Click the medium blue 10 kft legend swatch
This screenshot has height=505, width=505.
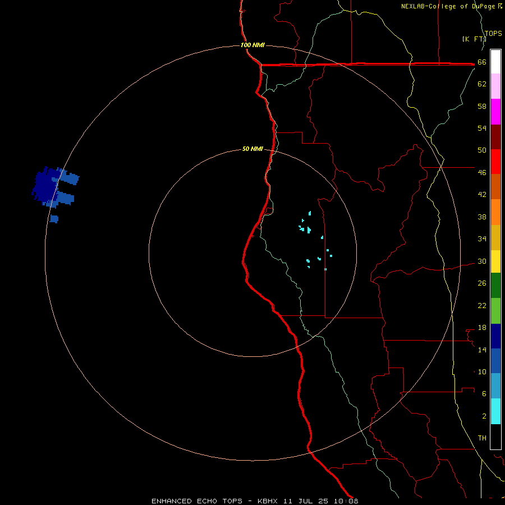[495, 361]
